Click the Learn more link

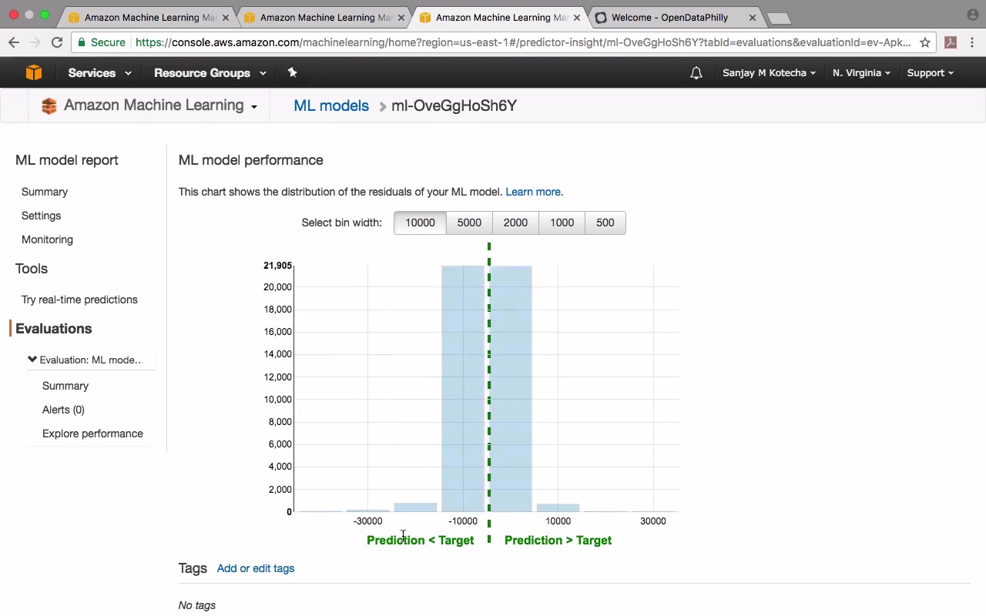click(534, 192)
